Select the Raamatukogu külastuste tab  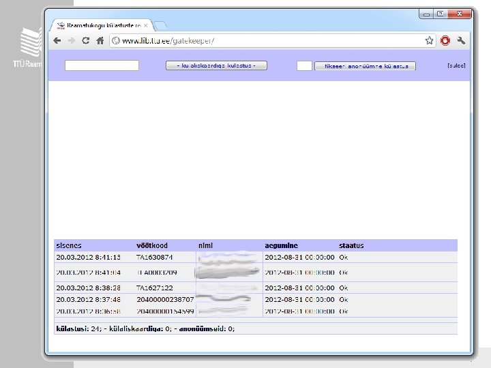(102, 25)
